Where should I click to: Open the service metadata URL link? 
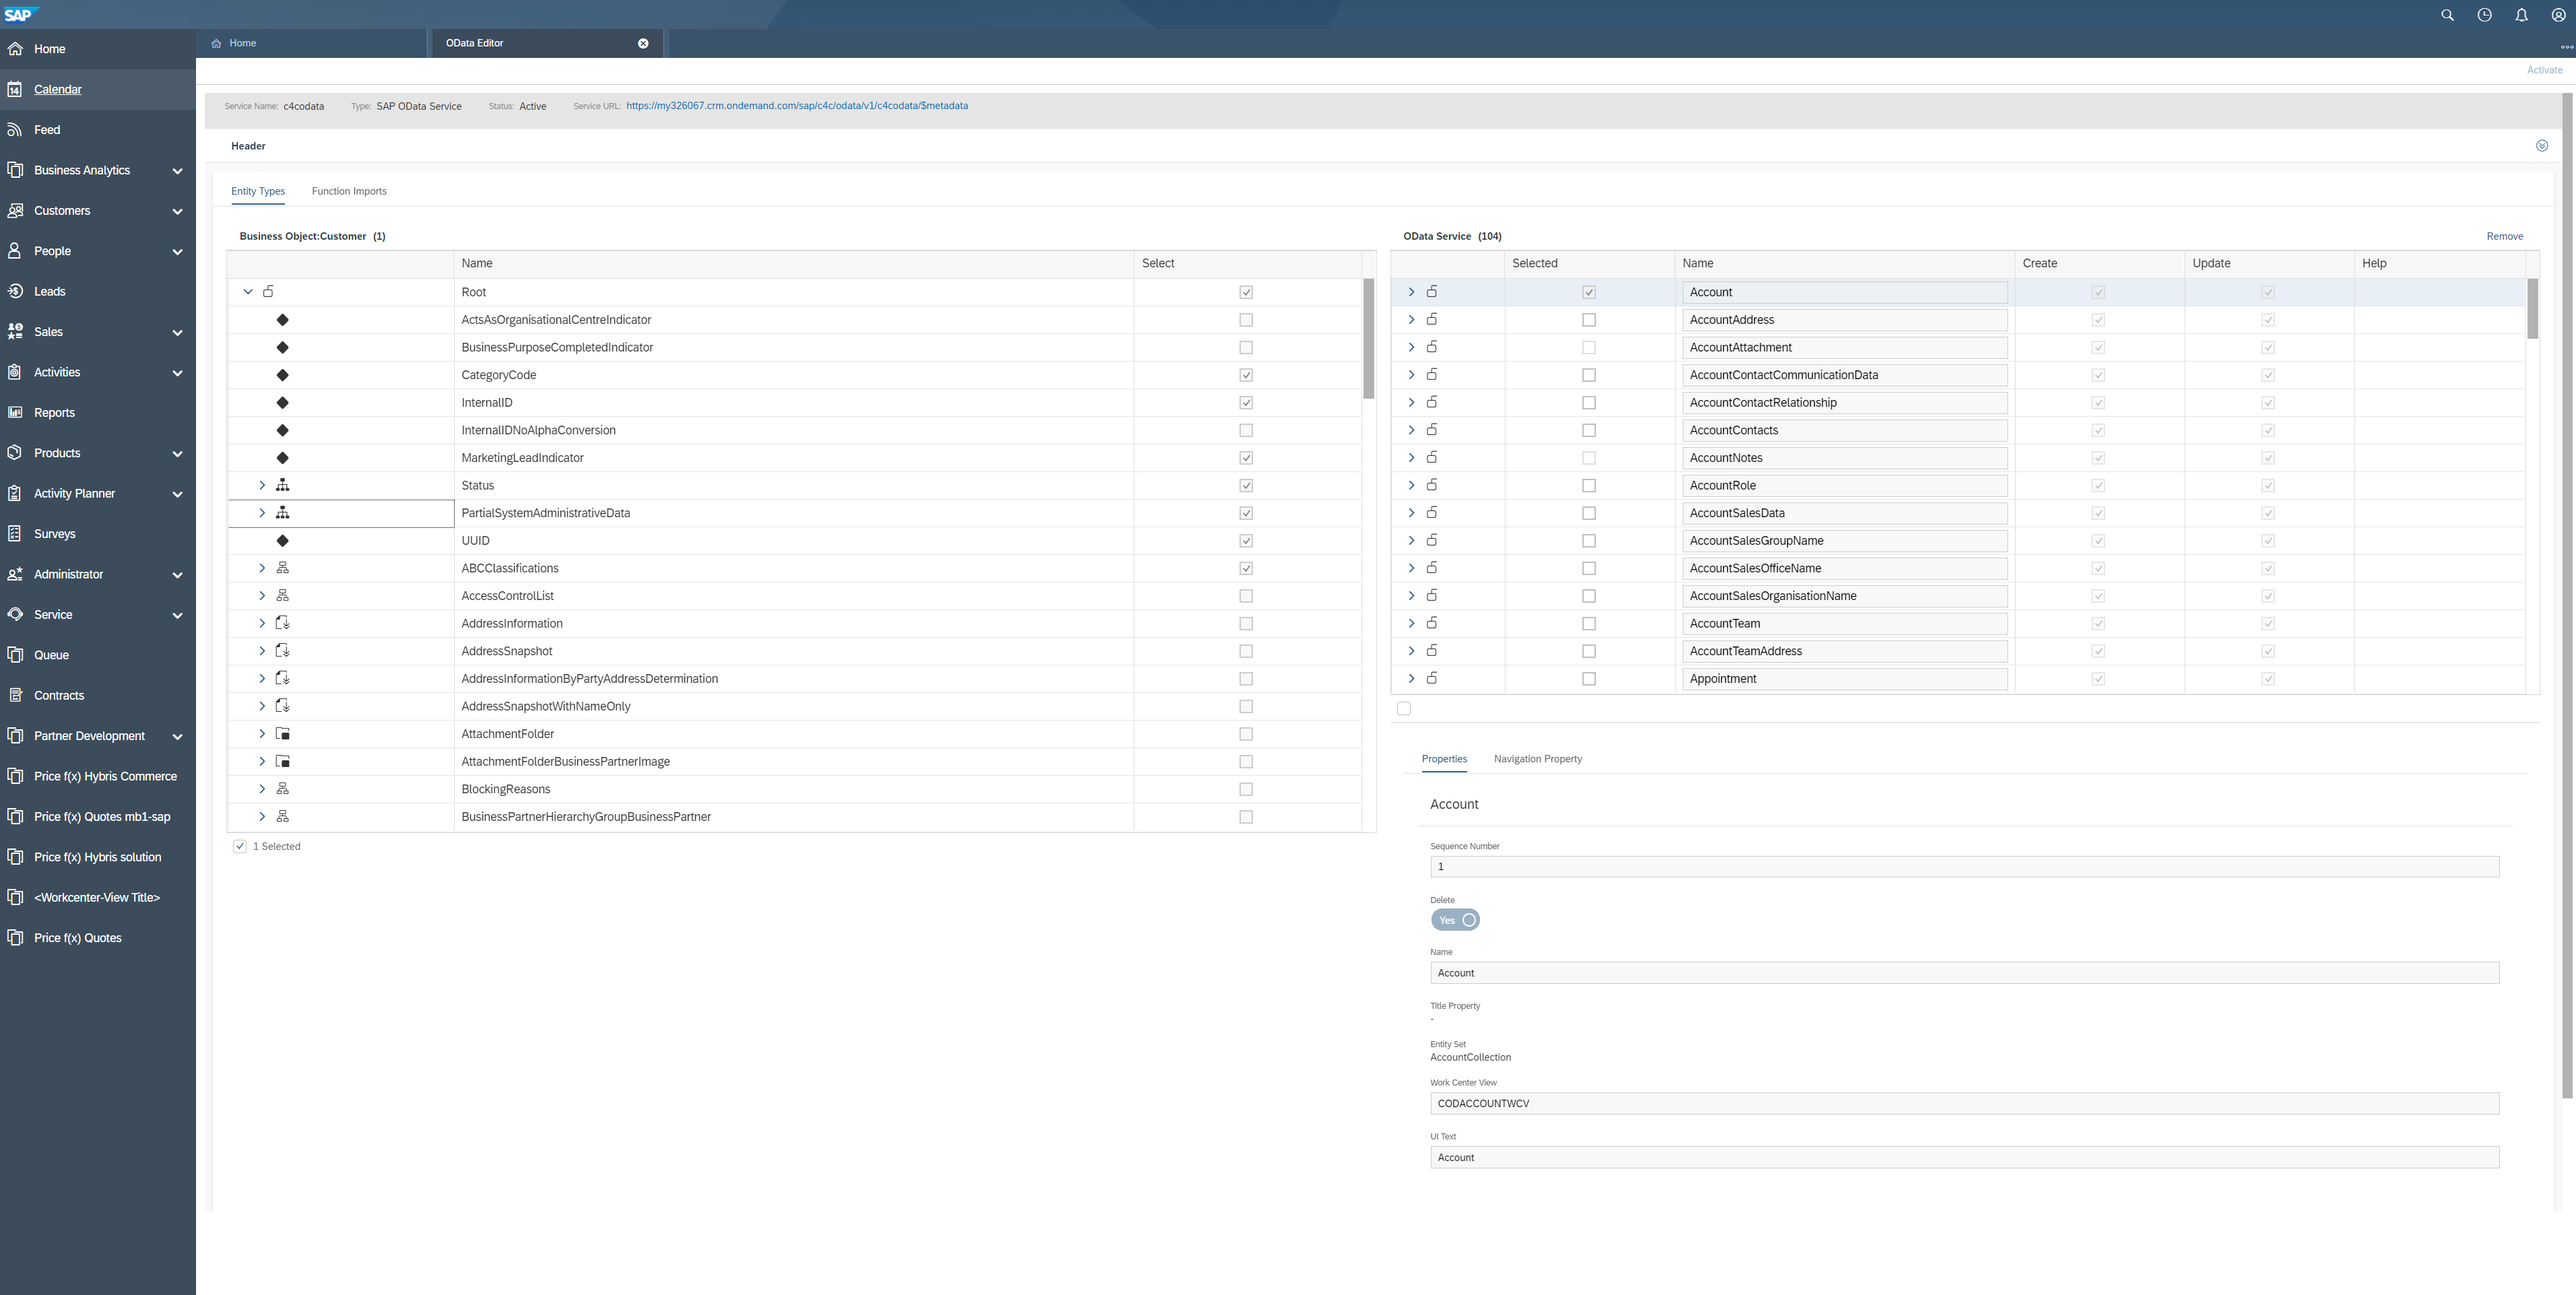click(x=796, y=106)
